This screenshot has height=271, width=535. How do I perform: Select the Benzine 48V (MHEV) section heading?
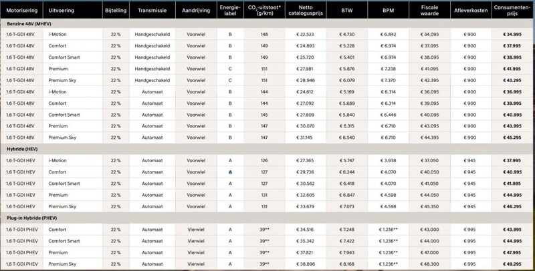pos(30,23)
